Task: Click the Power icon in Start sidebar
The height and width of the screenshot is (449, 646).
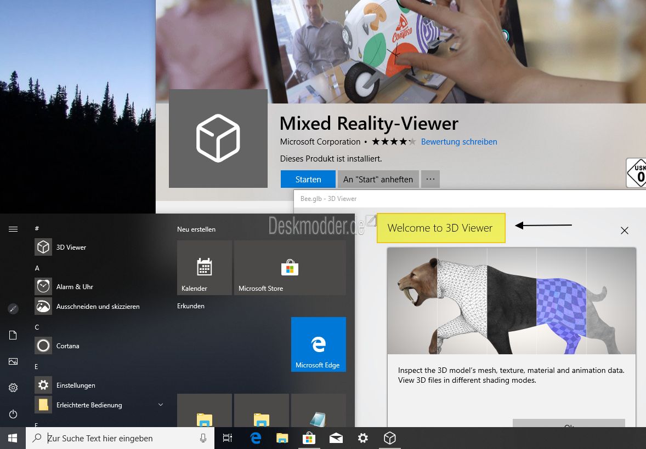Action: click(13, 414)
